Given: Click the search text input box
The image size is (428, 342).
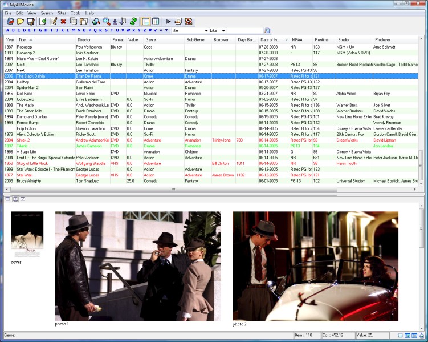Looking at the screenshot, I should click(245, 31).
